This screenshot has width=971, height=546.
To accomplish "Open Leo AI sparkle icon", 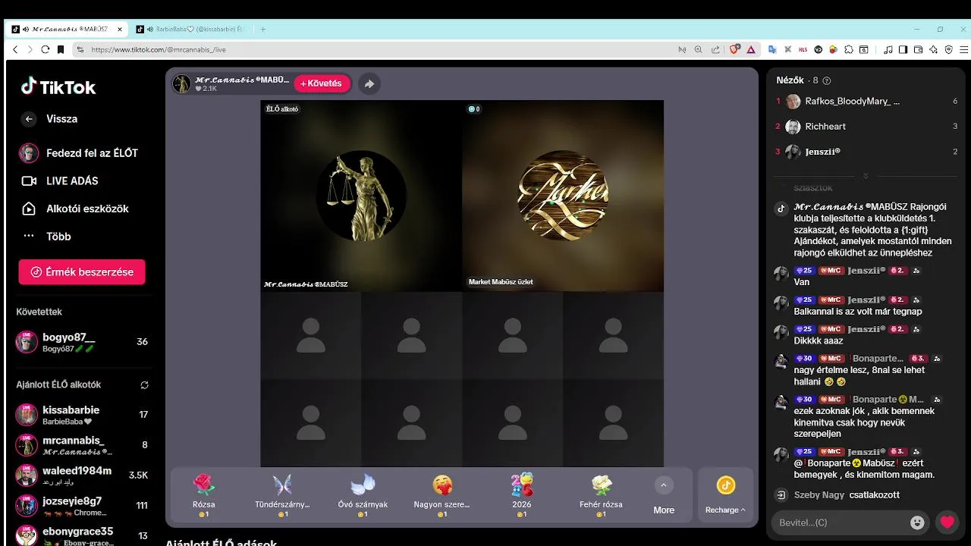I will (x=933, y=49).
